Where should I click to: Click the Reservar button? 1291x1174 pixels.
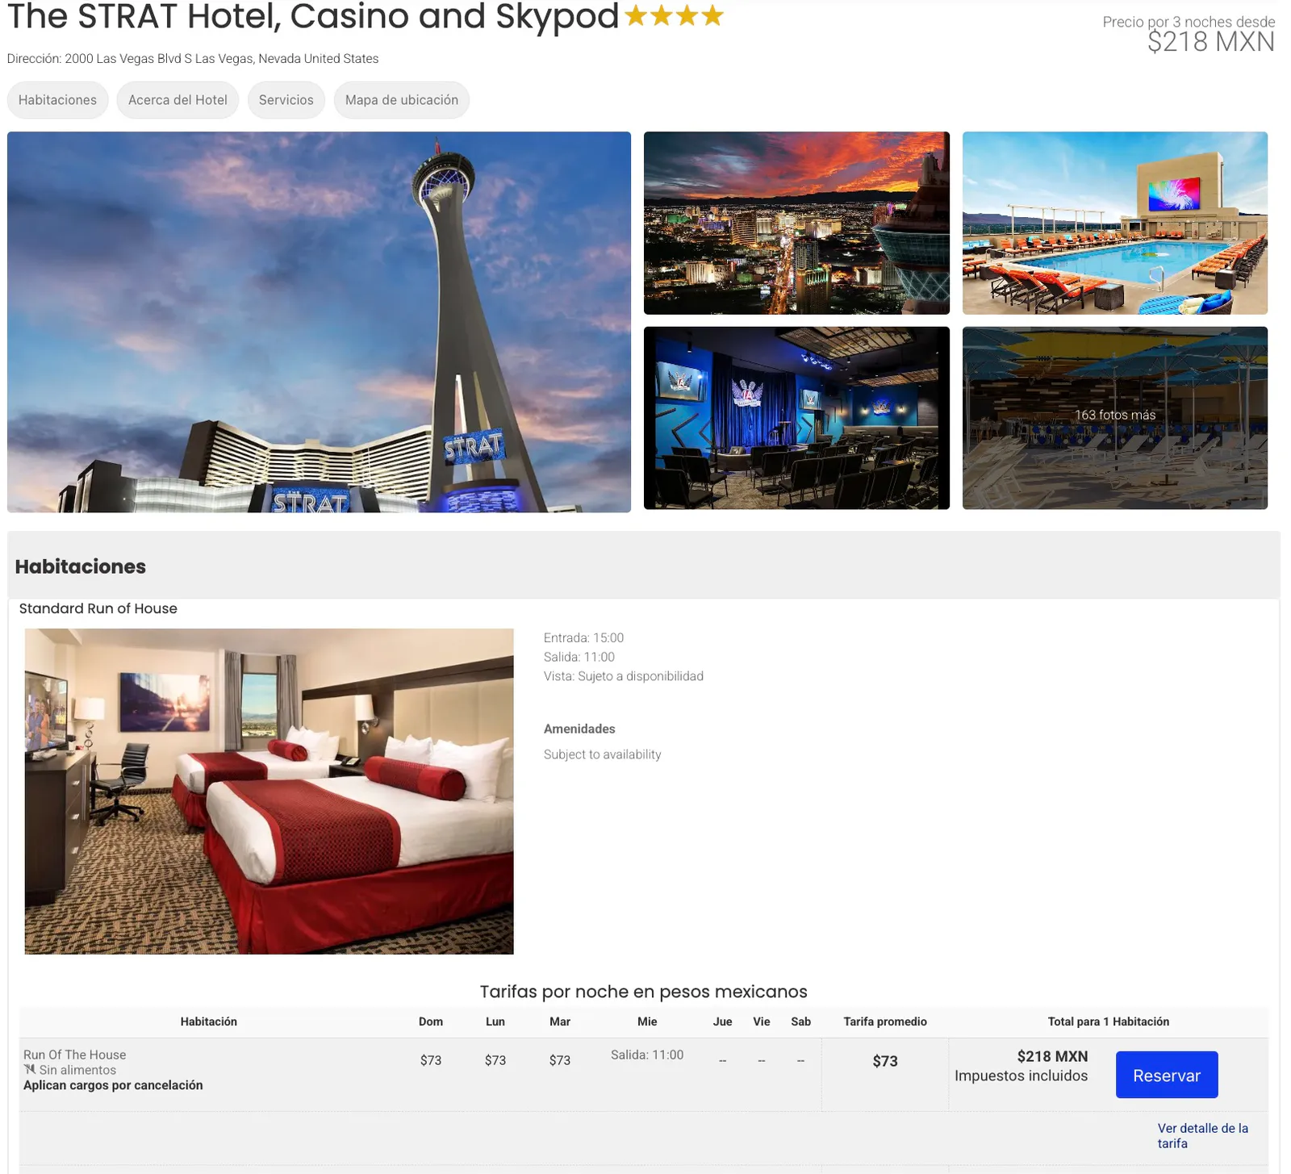[1167, 1075]
